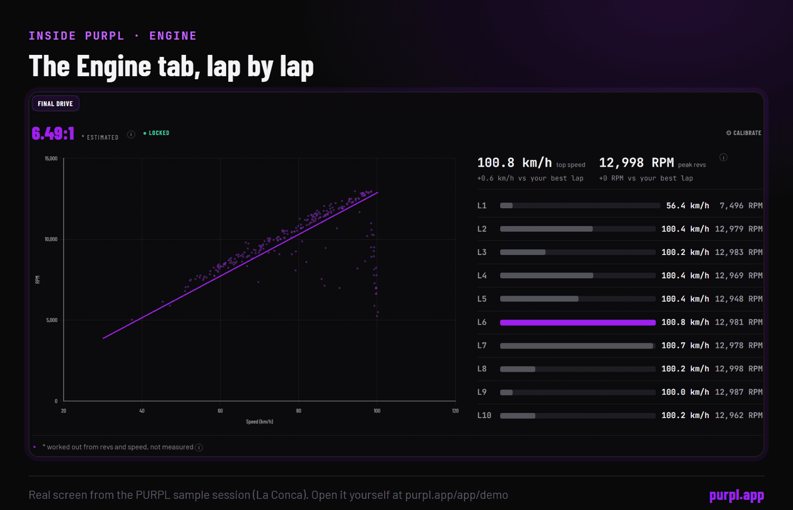The image size is (793, 510).
Task: Click the LOCKED status indicator
Action: coord(156,133)
